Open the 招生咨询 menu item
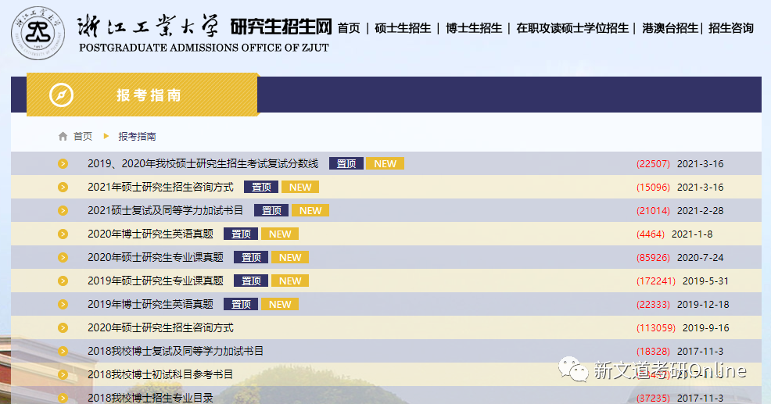The height and width of the screenshot is (404, 771). tap(731, 28)
